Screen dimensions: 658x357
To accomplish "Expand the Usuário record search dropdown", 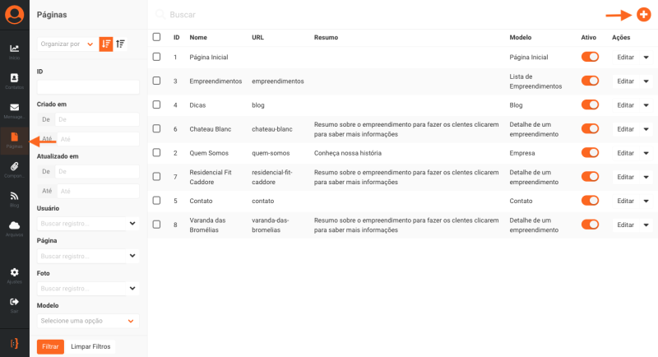I will (132, 223).
